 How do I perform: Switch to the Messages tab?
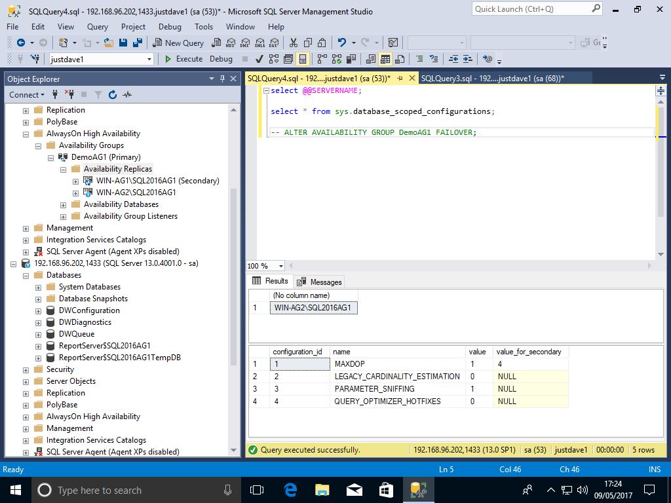(x=320, y=282)
